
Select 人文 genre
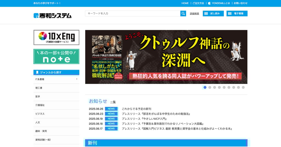click(x=56, y=122)
